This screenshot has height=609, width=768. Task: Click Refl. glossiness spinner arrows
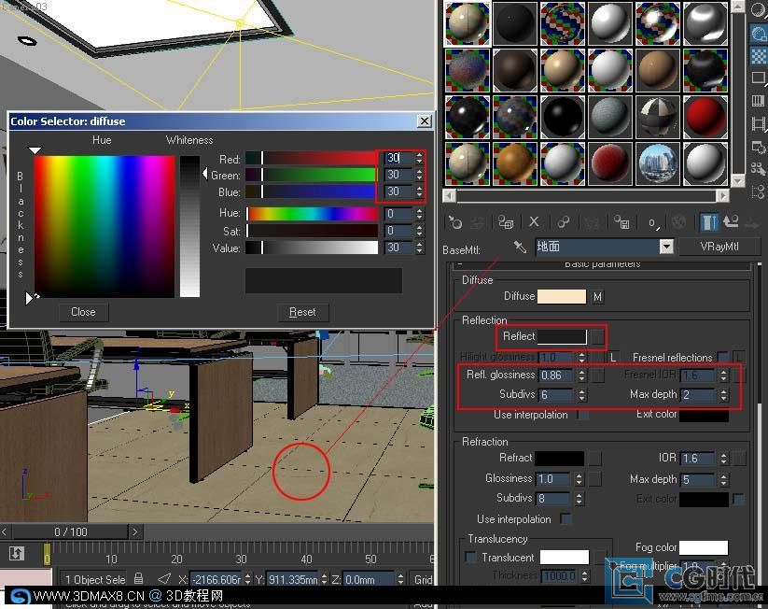(x=581, y=375)
